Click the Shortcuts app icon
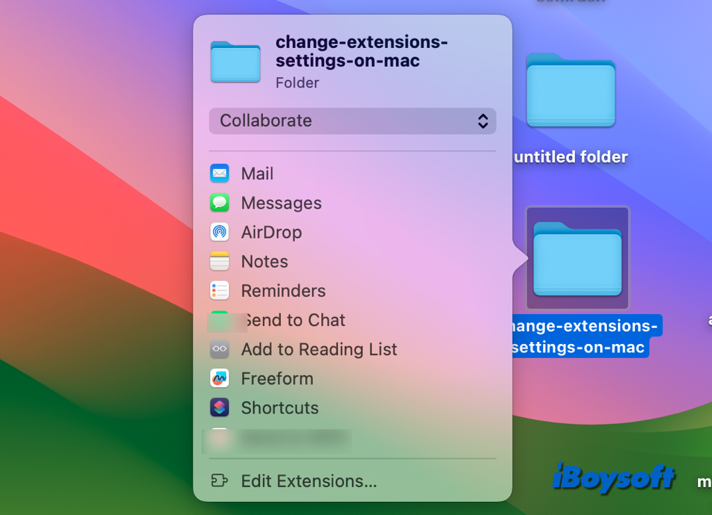Image resolution: width=712 pixels, height=515 pixels. 220,407
